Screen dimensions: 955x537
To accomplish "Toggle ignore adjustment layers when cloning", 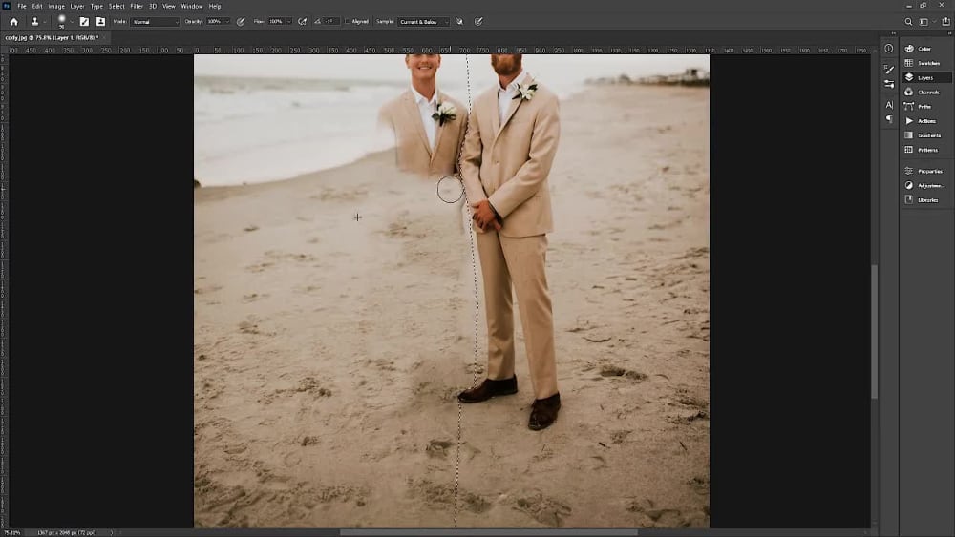I will [x=460, y=21].
